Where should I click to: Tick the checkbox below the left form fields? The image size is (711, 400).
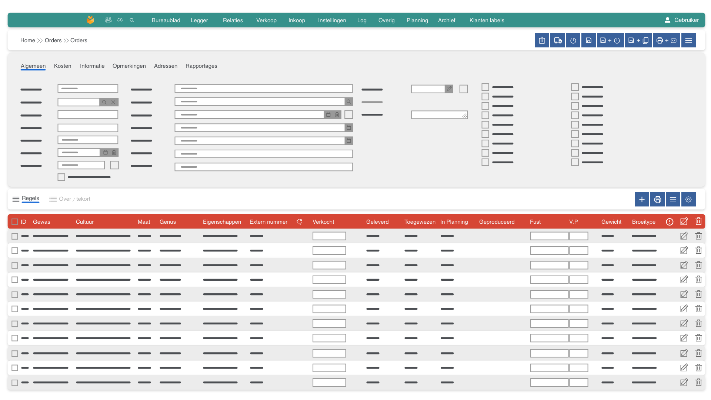tap(61, 177)
